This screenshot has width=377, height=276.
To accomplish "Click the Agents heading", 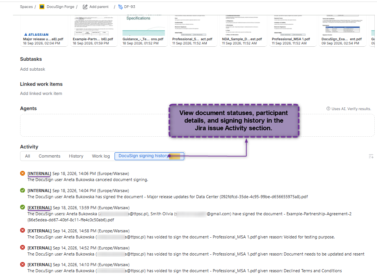I will [28, 109].
